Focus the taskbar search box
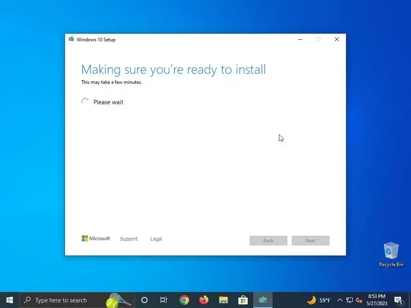Viewport: 411px width, 308px height. pyautogui.click(x=77, y=300)
